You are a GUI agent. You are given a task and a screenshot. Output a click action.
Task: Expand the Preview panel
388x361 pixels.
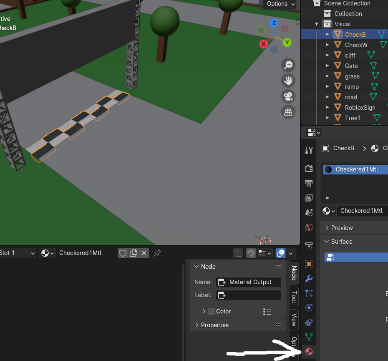(327, 228)
